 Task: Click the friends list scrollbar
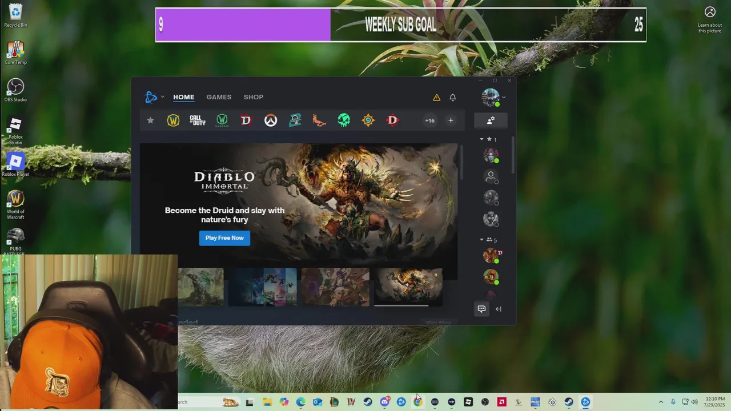click(x=513, y=155)
